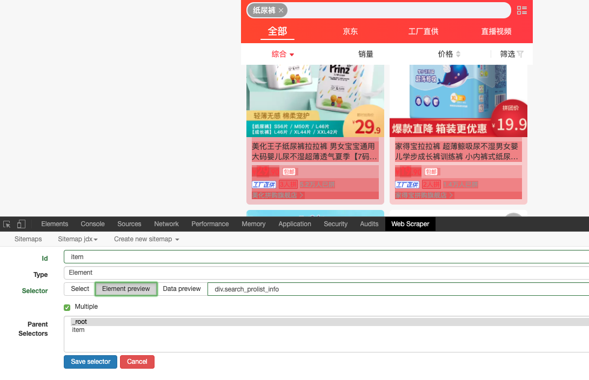Click 工厂直供 badge under 家得宝 product

[x=407, y=185]
